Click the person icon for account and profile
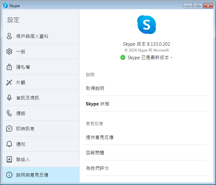The width and height of the screenshot is (216, 185). click(9, 36)
